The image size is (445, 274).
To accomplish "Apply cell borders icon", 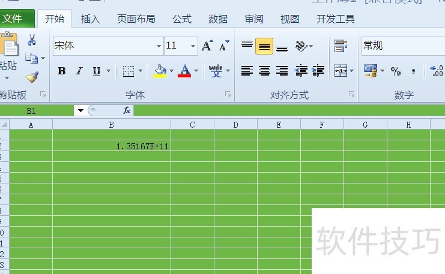I will (x=129, y=71).
